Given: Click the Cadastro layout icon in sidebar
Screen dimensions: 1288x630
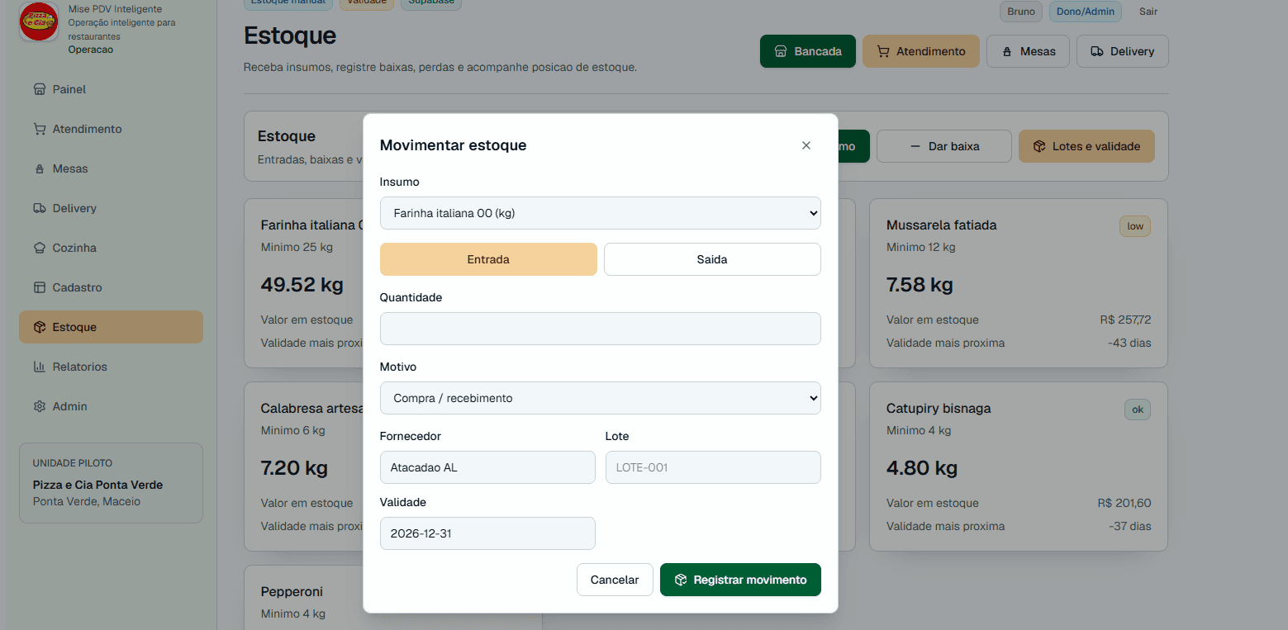Looking at the screenshot, I should (x=39, y=287).
